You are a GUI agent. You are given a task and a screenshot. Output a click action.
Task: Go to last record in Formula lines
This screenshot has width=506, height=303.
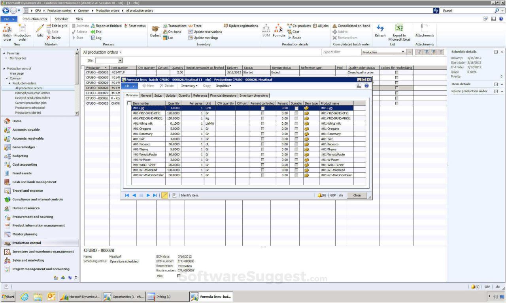[x=155, y=195]
